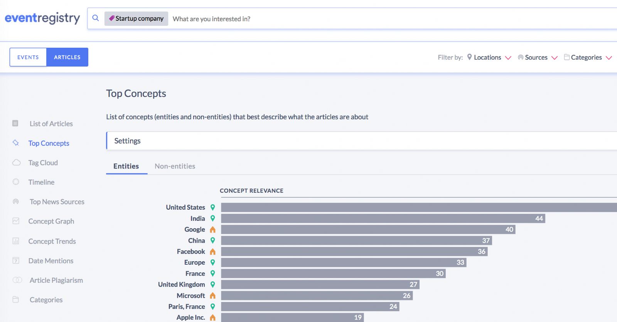This screenshot has width=617, height=322.
Task: Open the Timeline view
Action: (x=41, y=182)
